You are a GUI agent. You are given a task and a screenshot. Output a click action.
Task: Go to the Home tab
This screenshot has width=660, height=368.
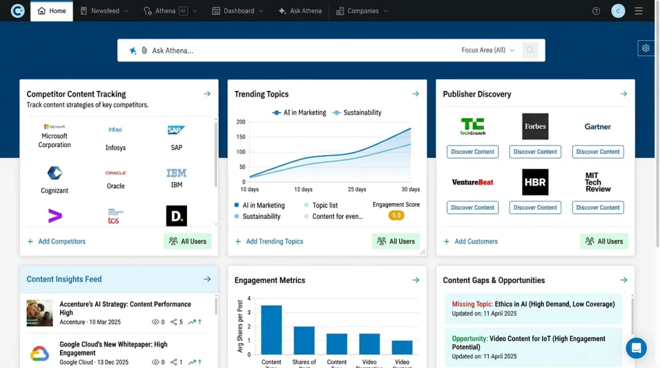pyautogui.click(x=51, y=11)
